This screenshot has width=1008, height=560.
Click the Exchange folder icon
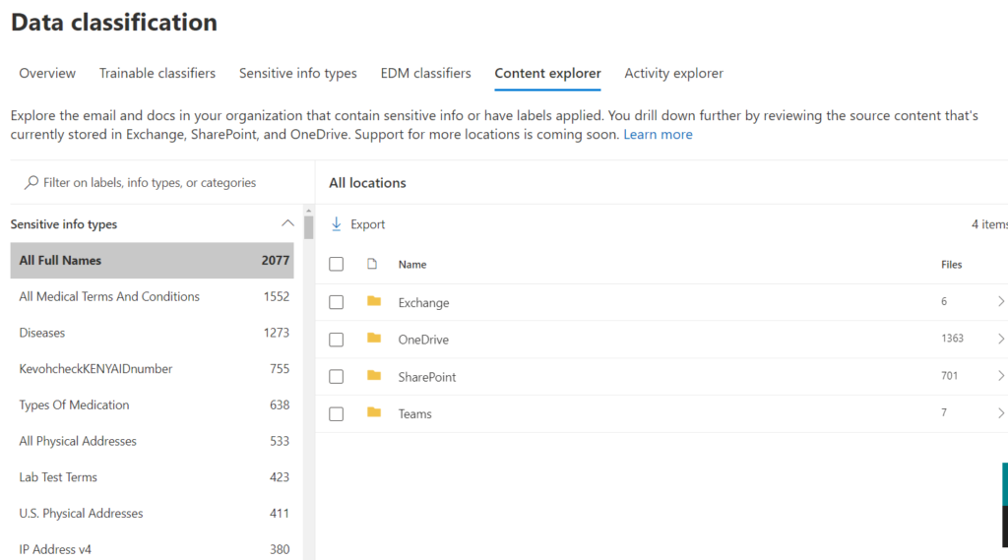pos(374,302)
